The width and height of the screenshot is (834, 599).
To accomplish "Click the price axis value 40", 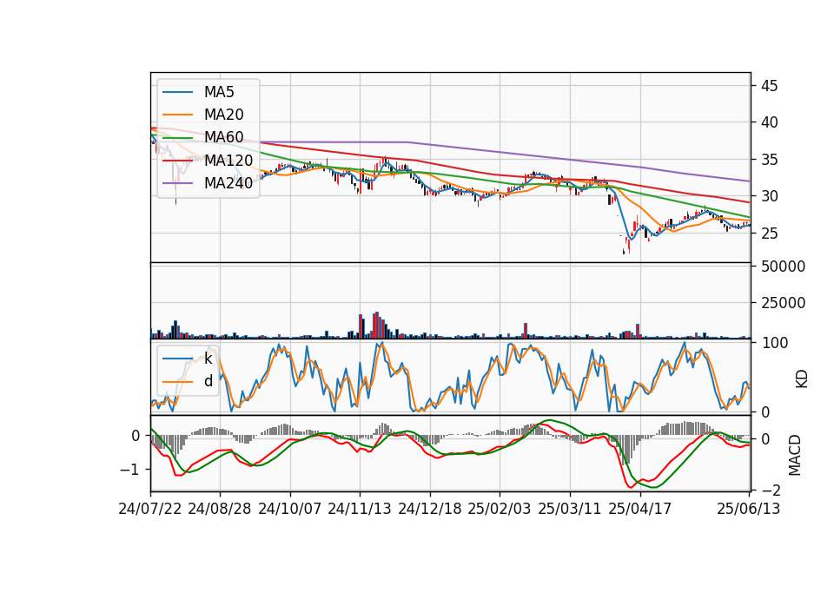I will coord(769,122).
